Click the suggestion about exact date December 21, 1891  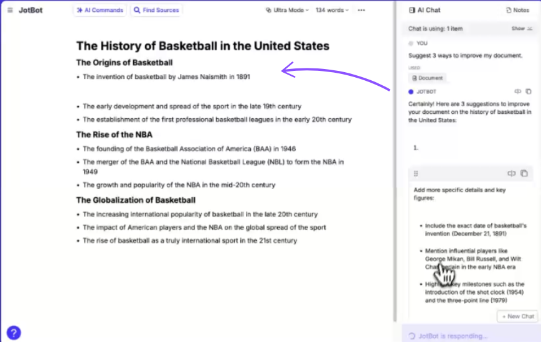tap(476, 229)
